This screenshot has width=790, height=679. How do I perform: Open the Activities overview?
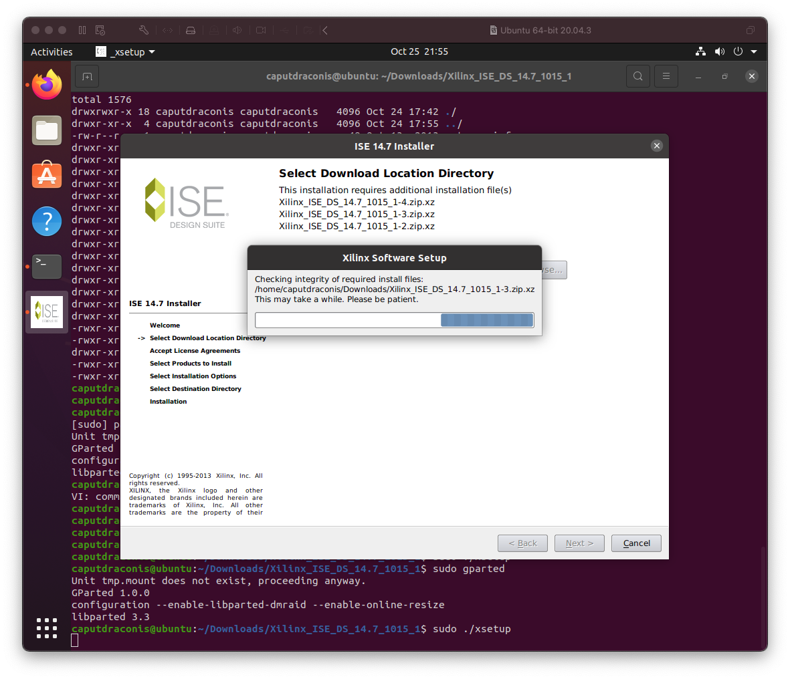click(x=52, y=52)
